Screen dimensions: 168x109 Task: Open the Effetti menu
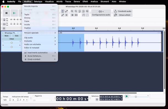[x=85, y=1]
